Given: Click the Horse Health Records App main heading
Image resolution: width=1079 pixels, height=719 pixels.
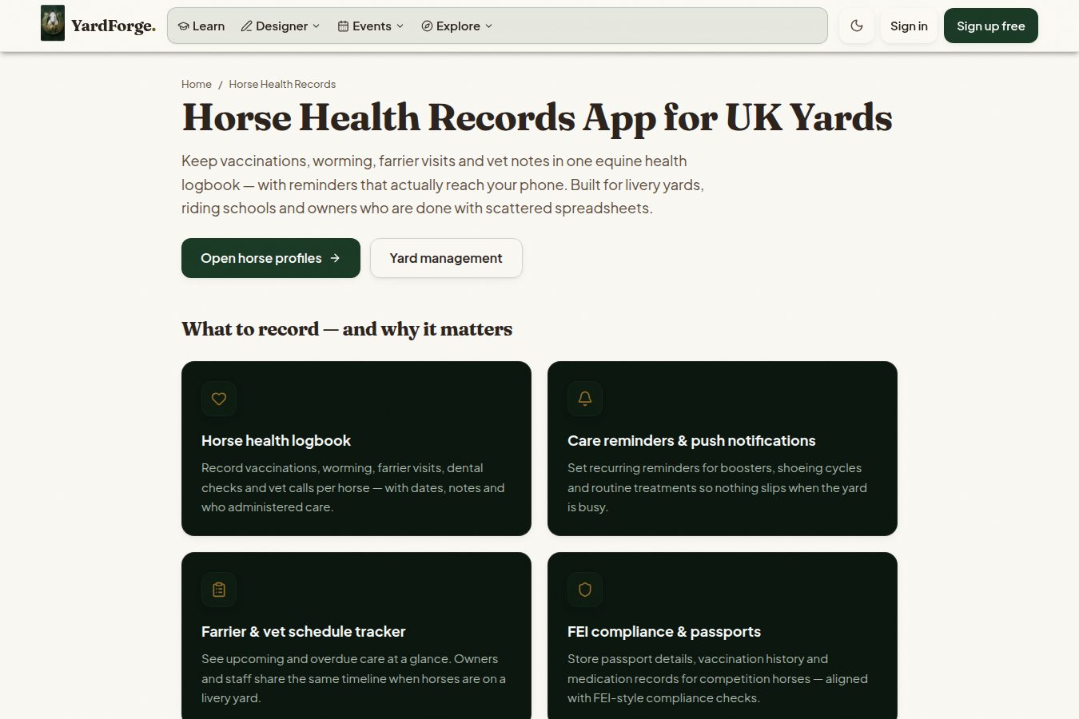Looking at the screenshot, I should click(537, 117).
